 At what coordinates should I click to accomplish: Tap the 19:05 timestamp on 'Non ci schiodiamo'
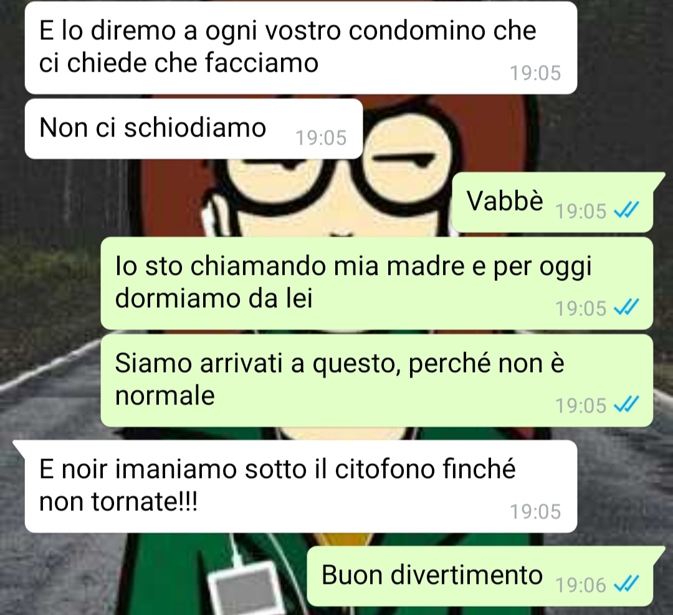point(321,138)
